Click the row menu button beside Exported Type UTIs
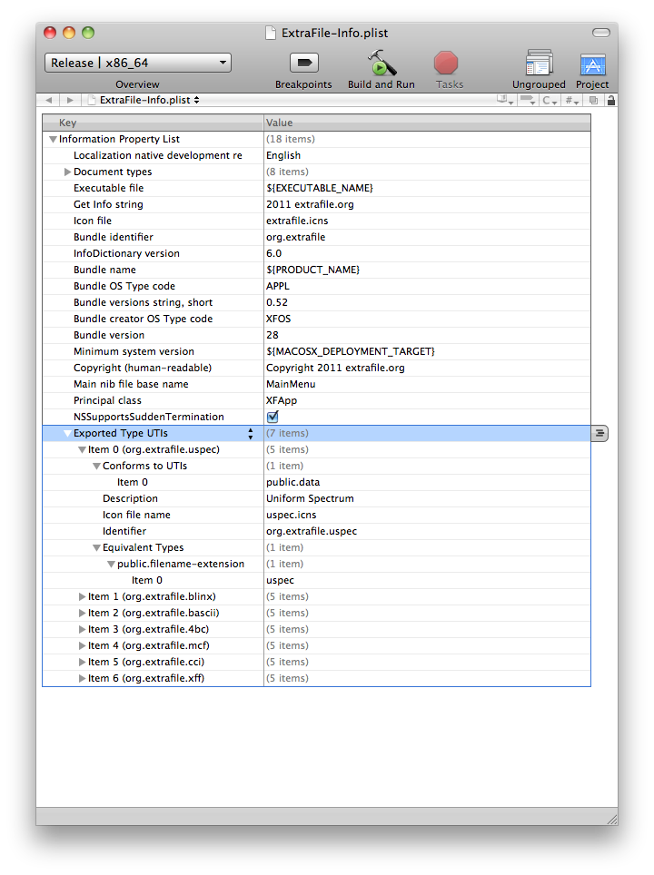The height and width of the screenshot is (875, 654). 599,433
